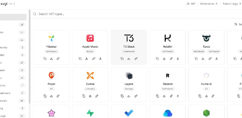This screenshot has height=118, width=242.
Task: Download the Apple Music logo
Action: pos(87,59)
